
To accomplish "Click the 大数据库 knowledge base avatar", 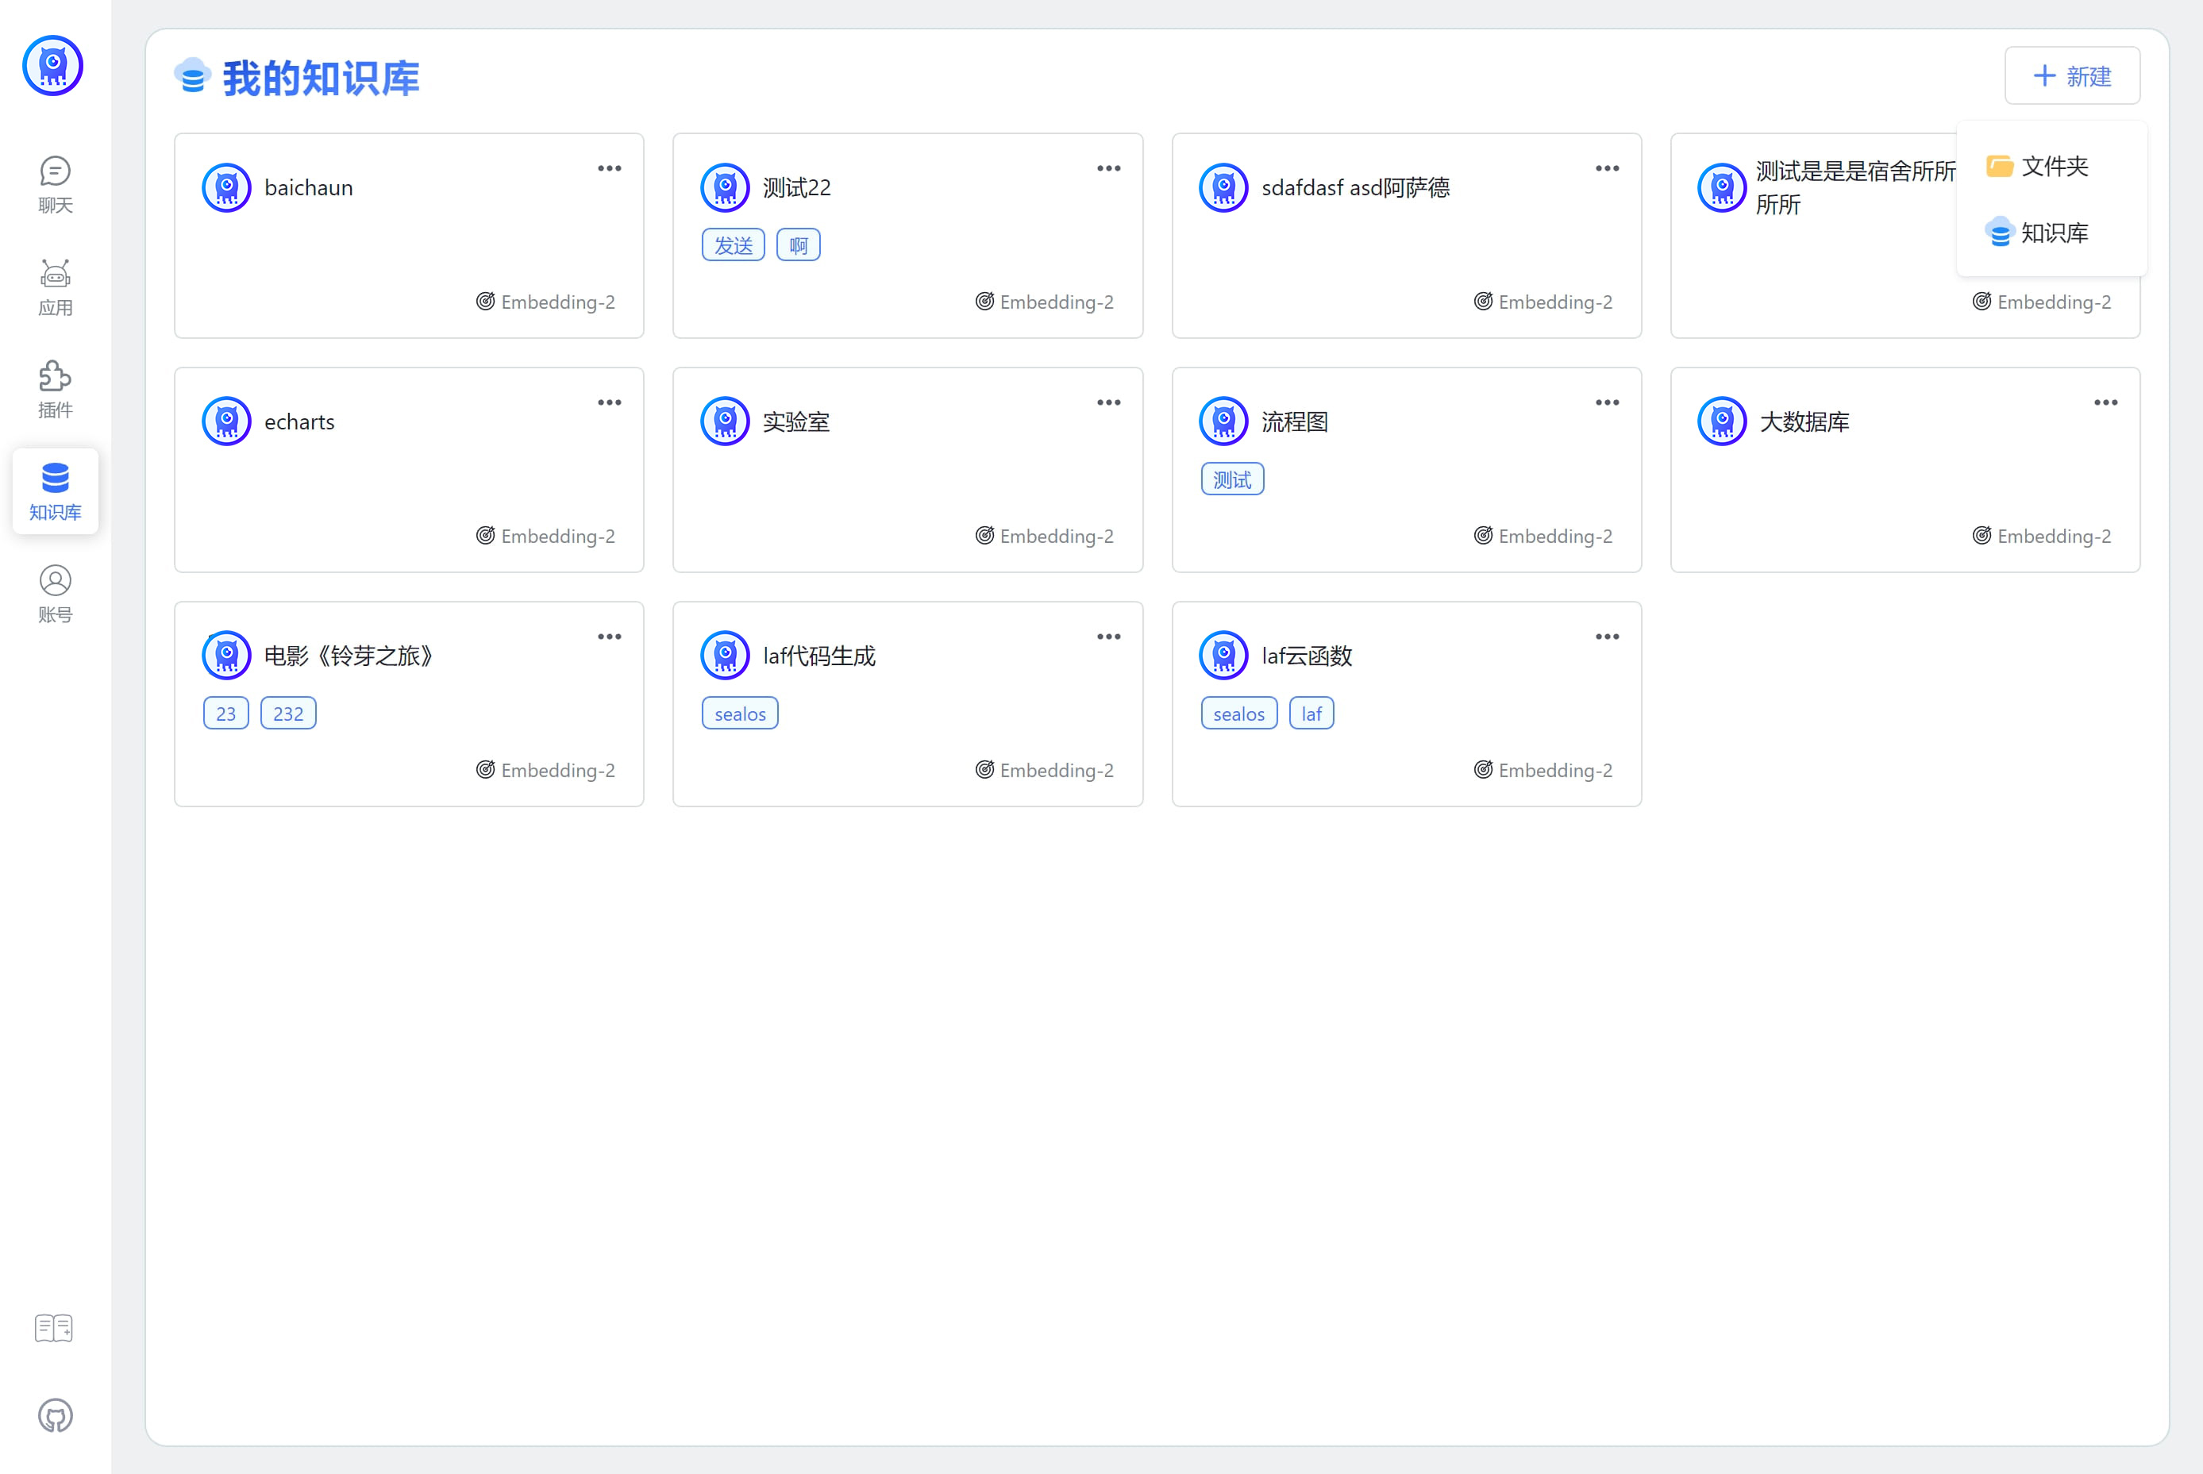I will (x=1722, y=422).
